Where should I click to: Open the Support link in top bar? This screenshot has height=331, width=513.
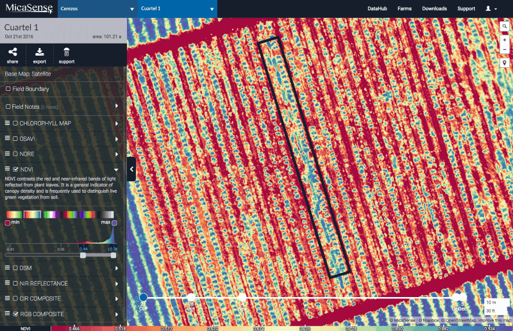(x=466, y=9)
